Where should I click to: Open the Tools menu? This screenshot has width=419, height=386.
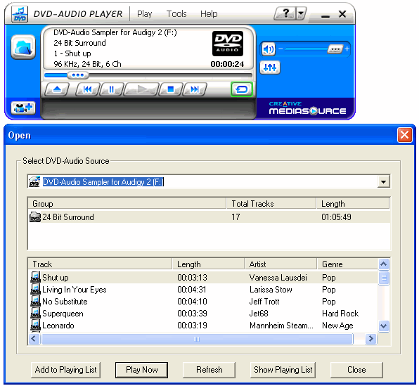tap(176, 13)
